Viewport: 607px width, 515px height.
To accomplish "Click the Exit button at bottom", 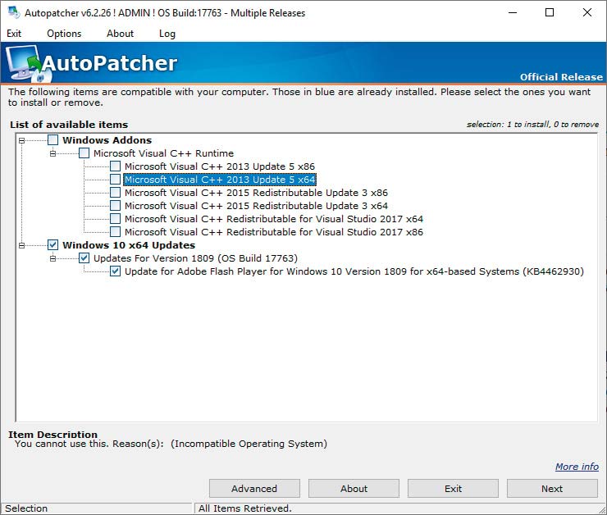I will [453, 489].
